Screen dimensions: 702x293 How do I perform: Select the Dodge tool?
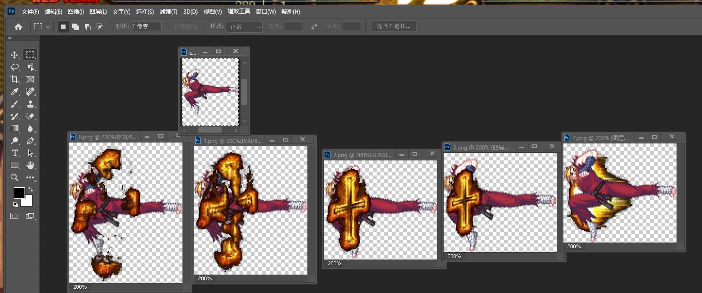[15, 141]
